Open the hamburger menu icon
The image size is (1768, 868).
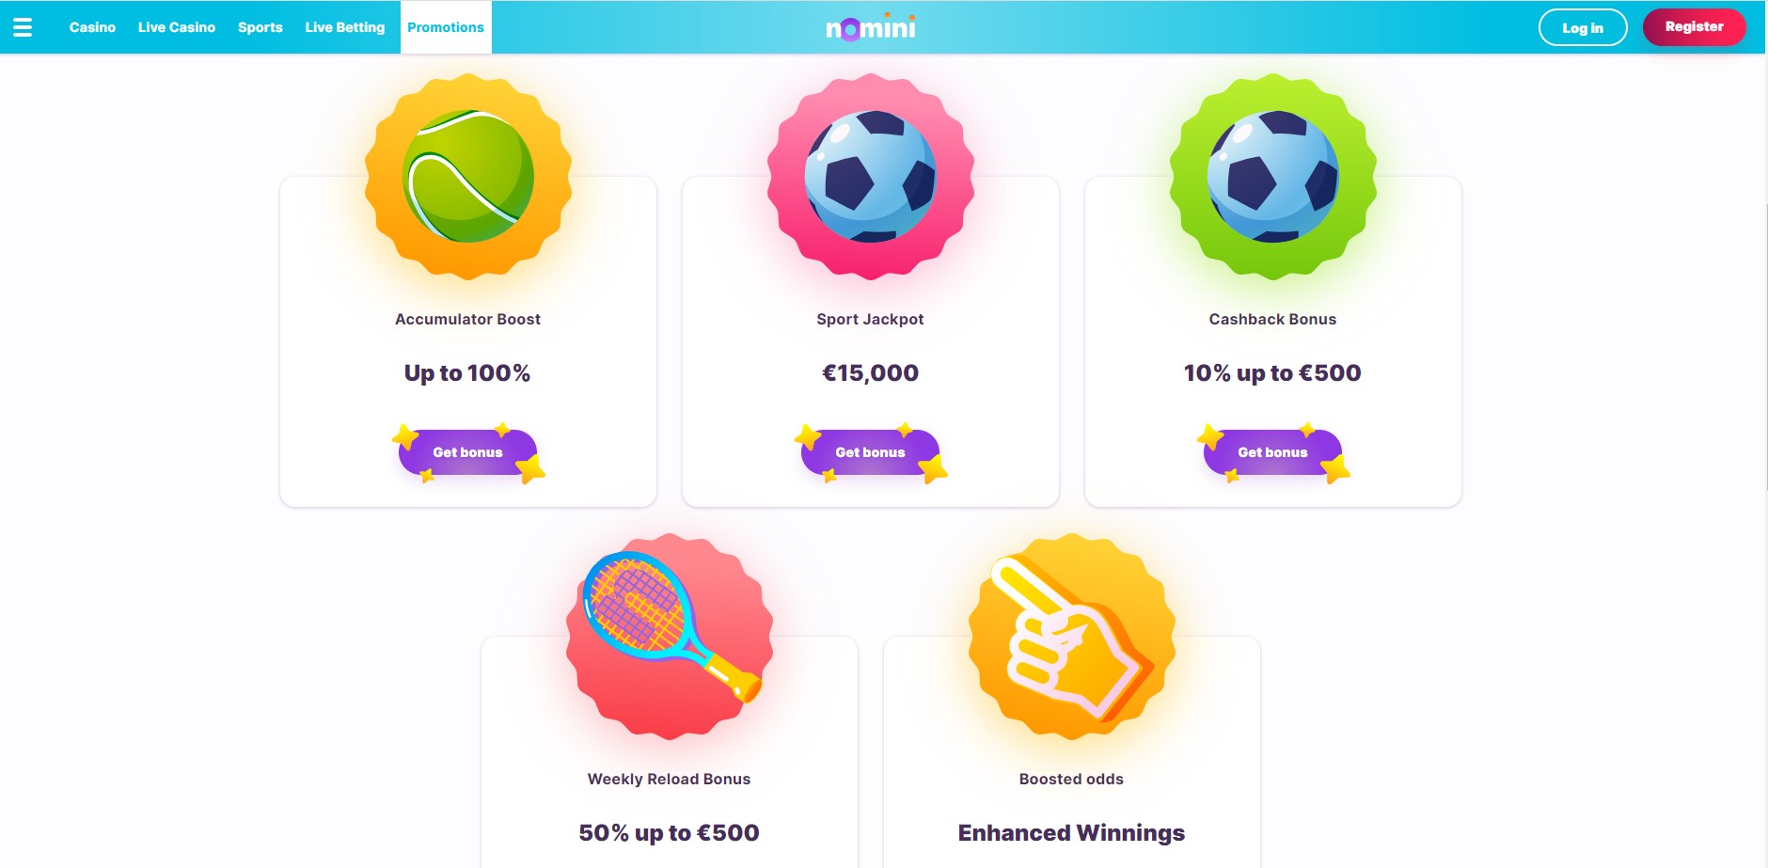23,27
